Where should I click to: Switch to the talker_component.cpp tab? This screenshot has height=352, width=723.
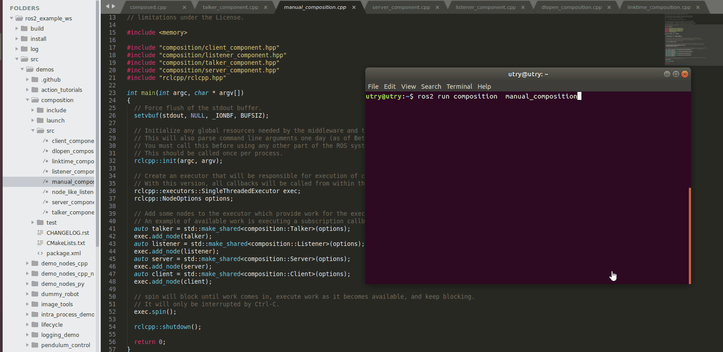coord(230,7)
